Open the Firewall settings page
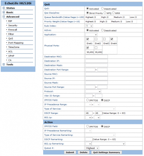Viewport: 144px width, 156px height. tap(12, 30)
